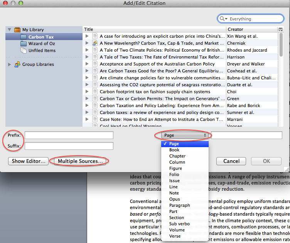Click the page number input field

coord(246,135)
